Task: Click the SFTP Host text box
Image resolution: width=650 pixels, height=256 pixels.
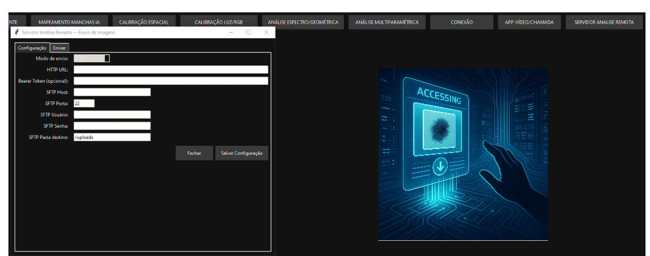Action: pos(112,92)
